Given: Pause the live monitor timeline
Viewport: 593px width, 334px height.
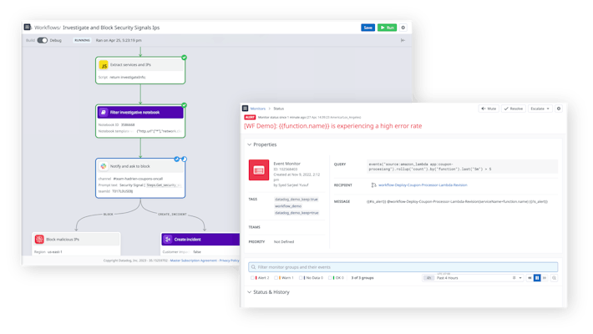Looking at the screenshot, I should (537, 276).
